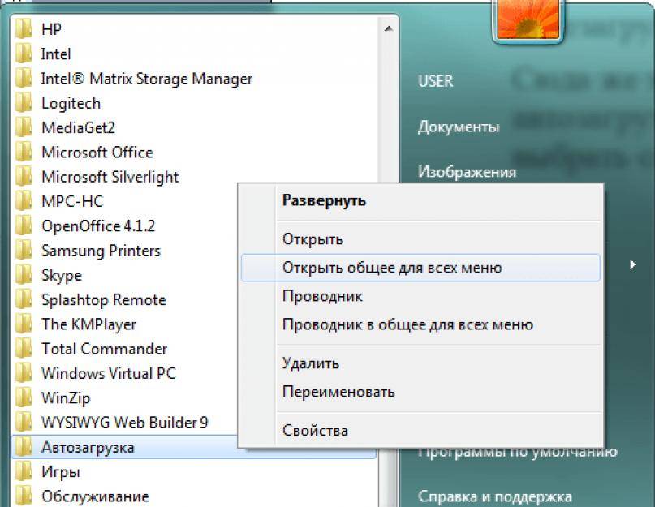655x507 pixels.
Task: Open the MediaGet2 folder icon
Action: pyautogui.click(x=24, y=127)
